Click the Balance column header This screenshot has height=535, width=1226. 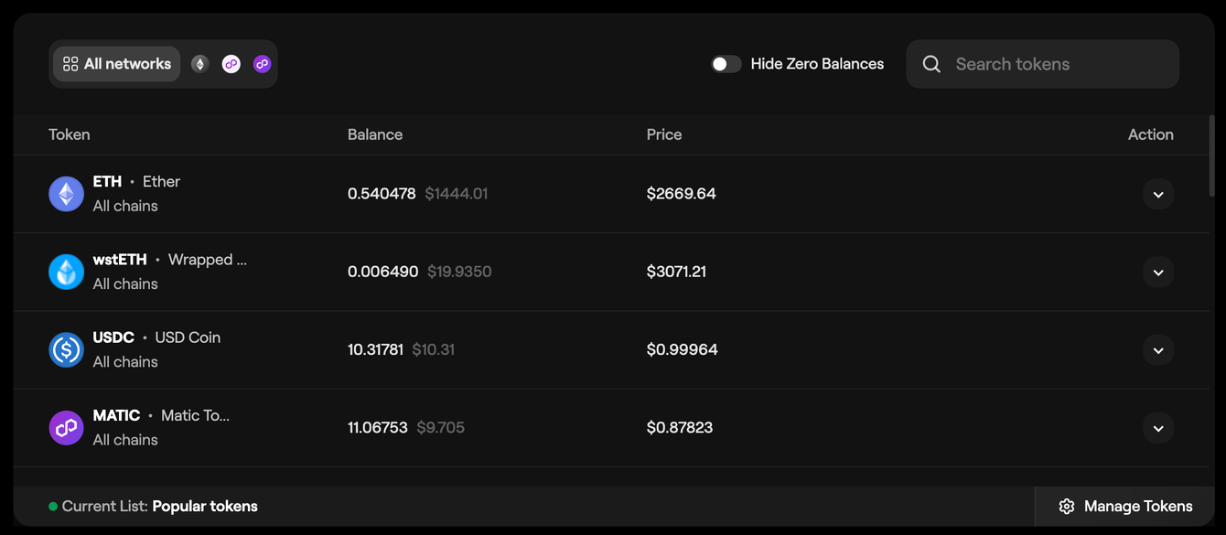(x=374, y=134)
